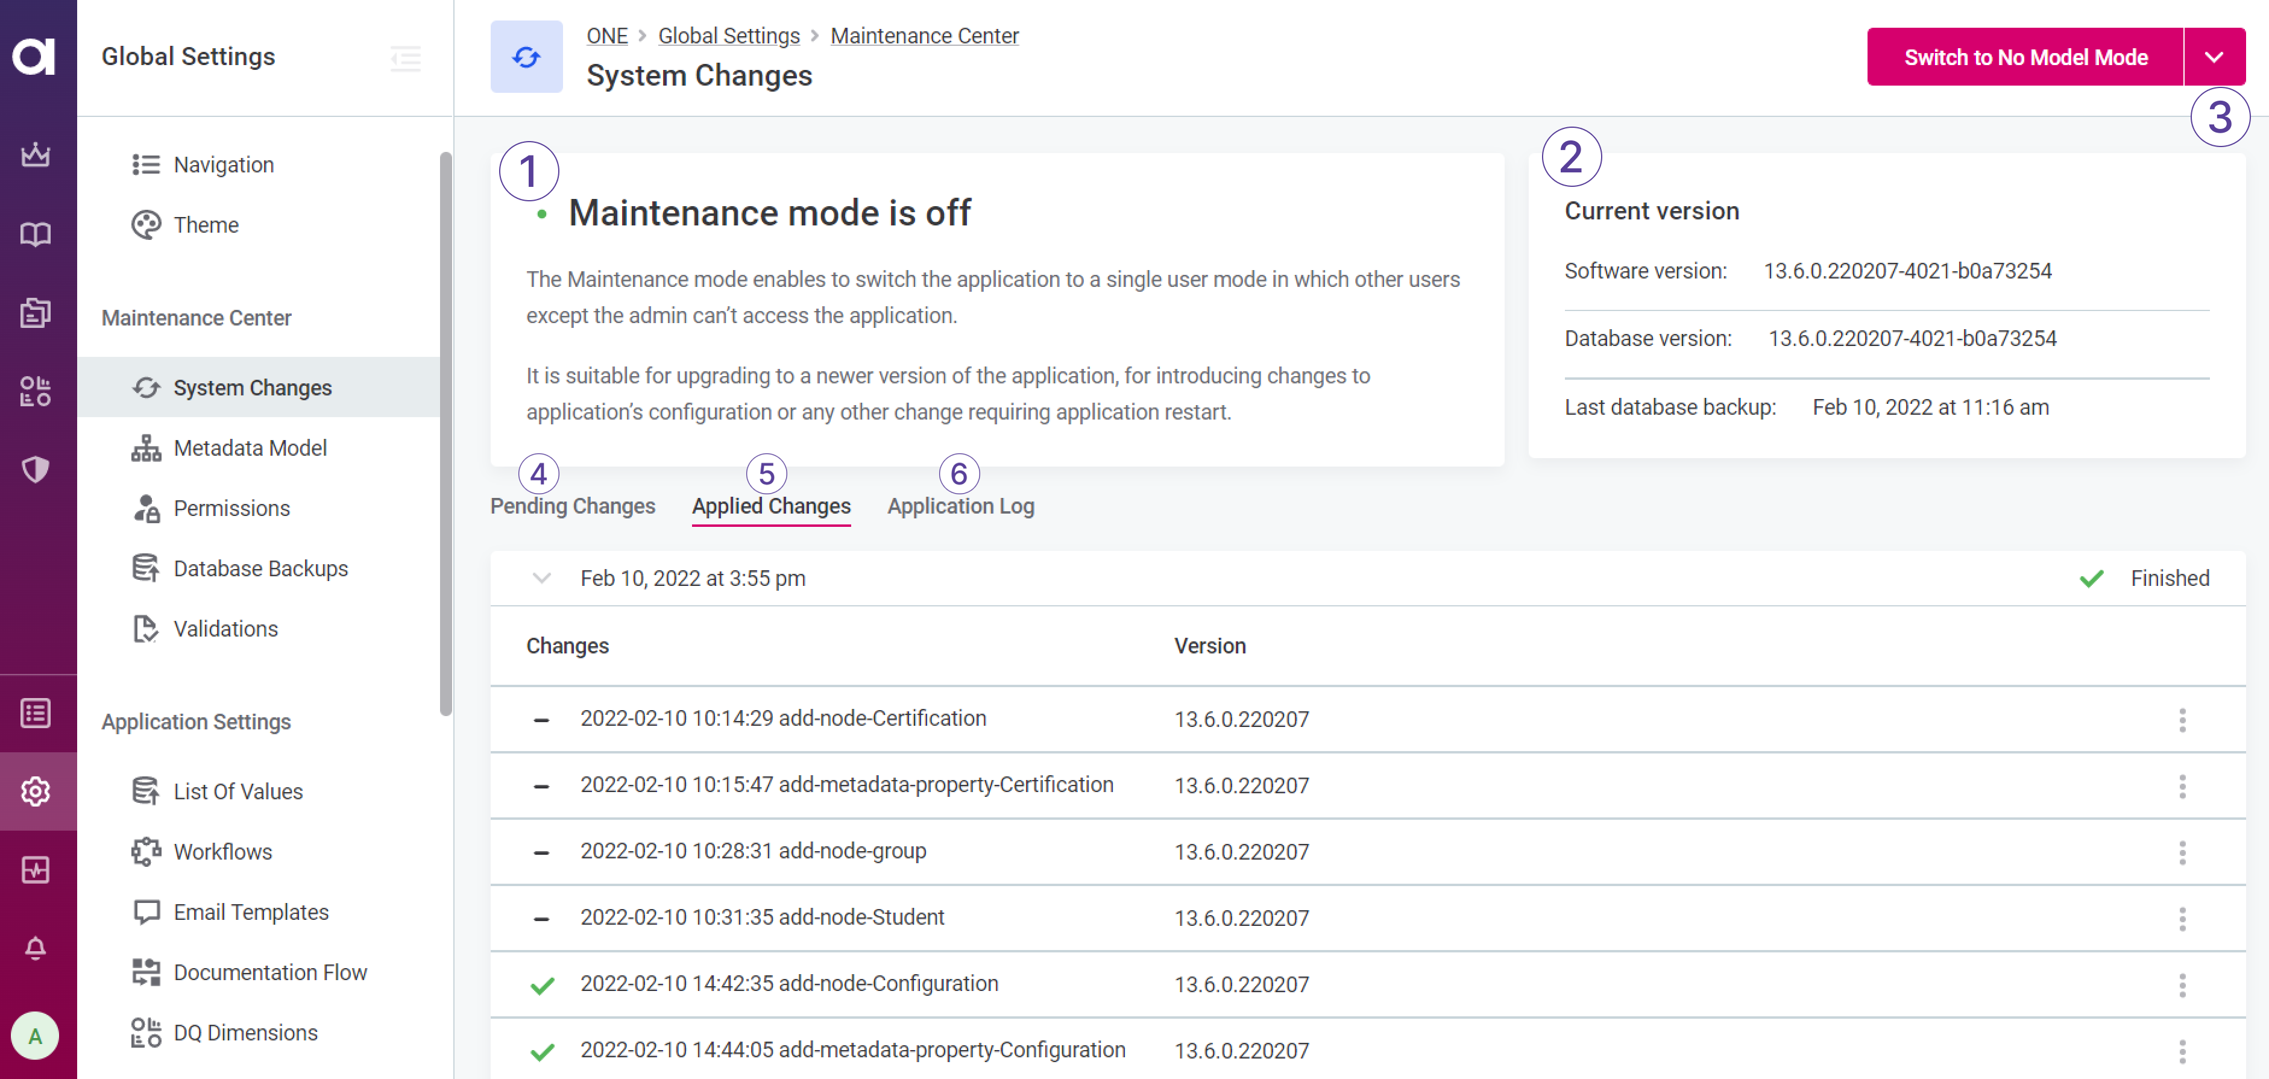Viewport: 2269px width, 1079px height.
Task: Open the notifications bell icon
Action: 35,949
